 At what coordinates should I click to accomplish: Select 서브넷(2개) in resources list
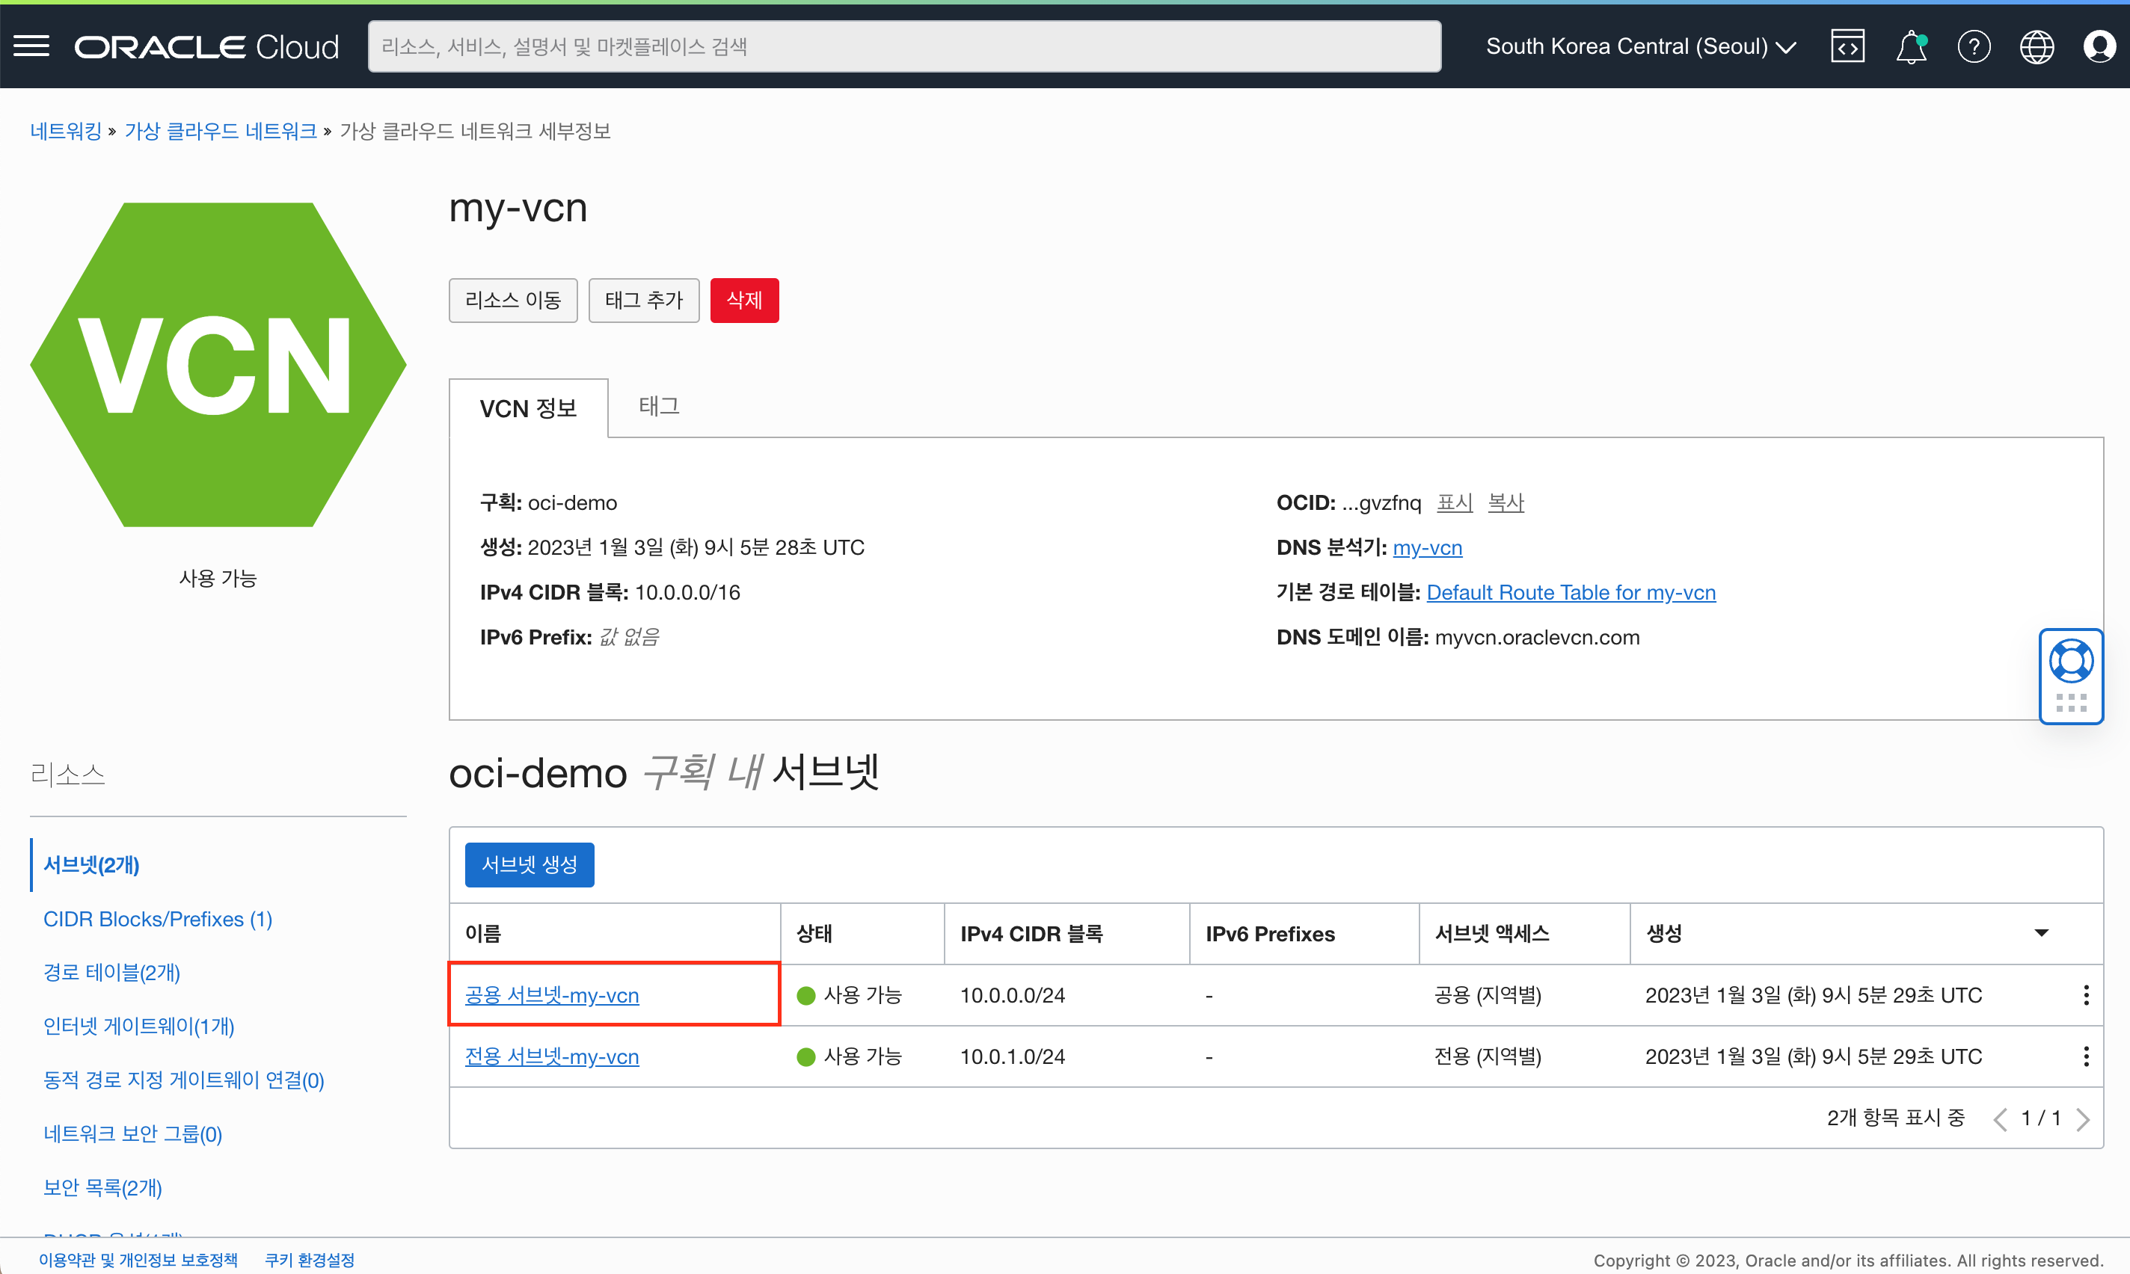pyautogui.click(x=91, y=864)
